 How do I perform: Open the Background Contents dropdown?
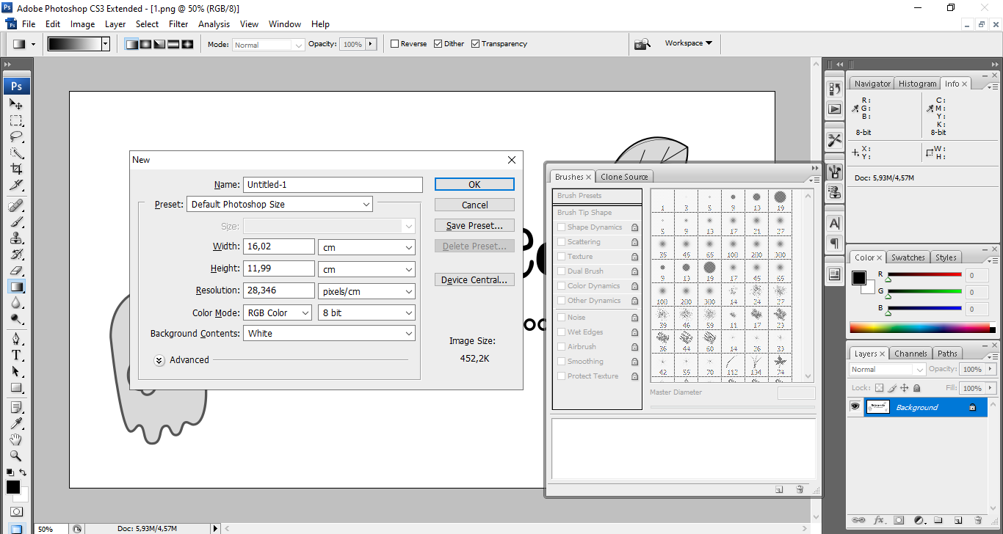[329, 334]
